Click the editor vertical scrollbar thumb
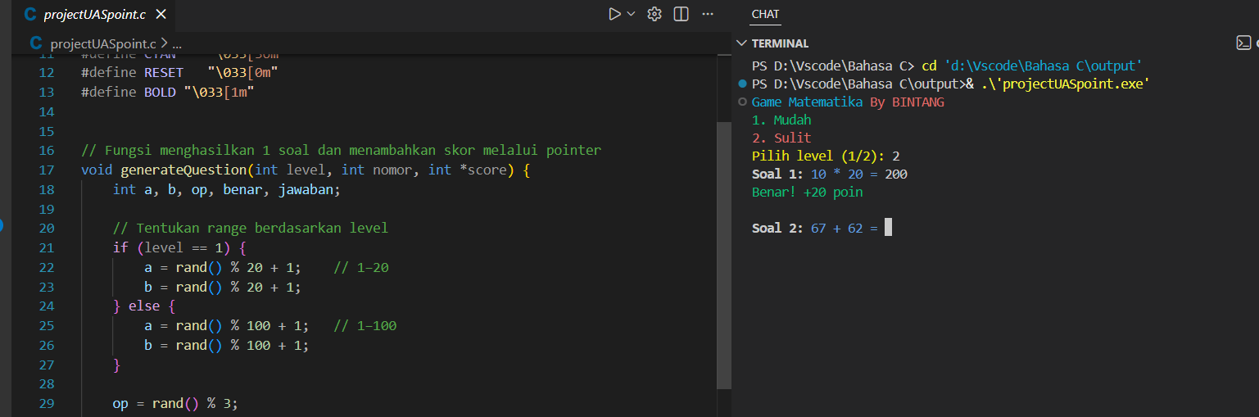The height and width of the screenshot is (417, 1259). point(723,254)
